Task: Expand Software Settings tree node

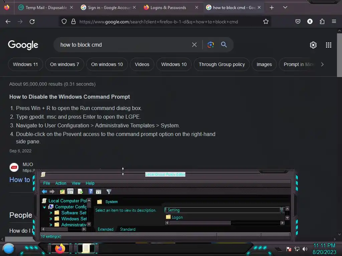Action: pyautogui.click(x=51, y=213)
